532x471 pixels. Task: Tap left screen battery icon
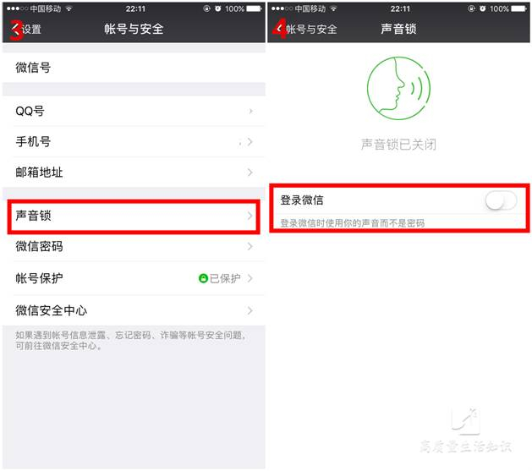point(254,8)
